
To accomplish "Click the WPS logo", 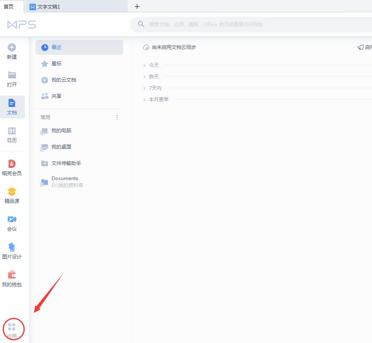I will point(22,24).
